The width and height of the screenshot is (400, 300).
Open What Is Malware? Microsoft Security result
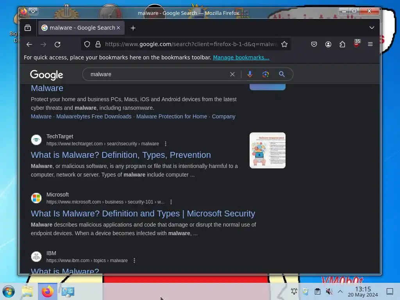(143, 214)
